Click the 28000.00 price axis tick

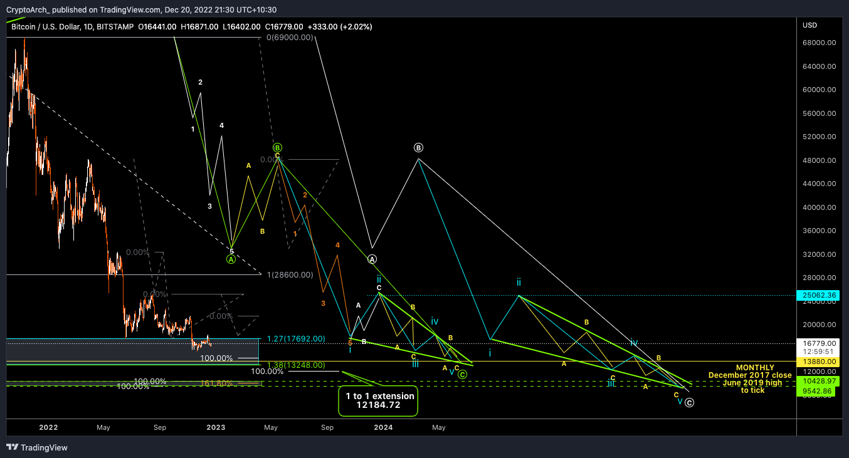[x=820, y=278]
